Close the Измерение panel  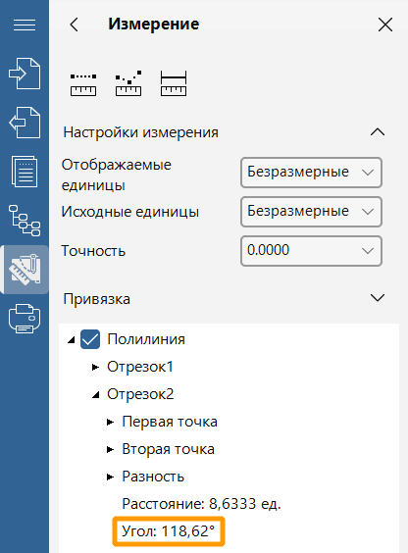385,25
